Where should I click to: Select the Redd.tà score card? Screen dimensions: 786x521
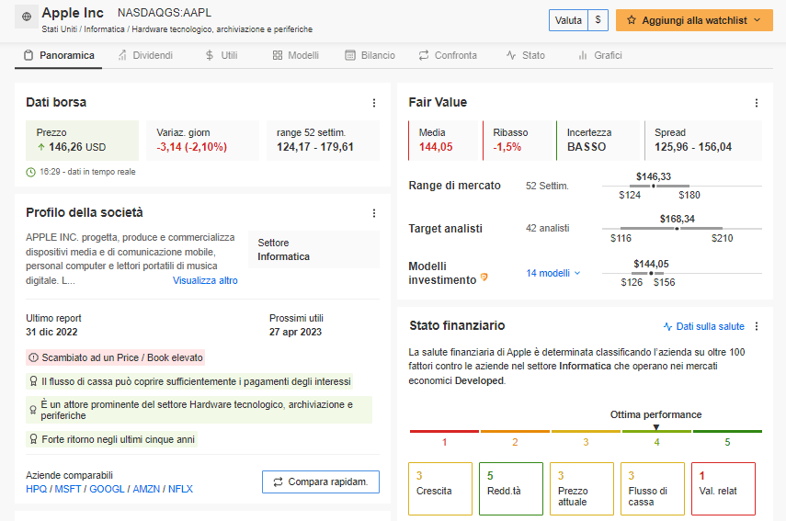pos(510,489)
